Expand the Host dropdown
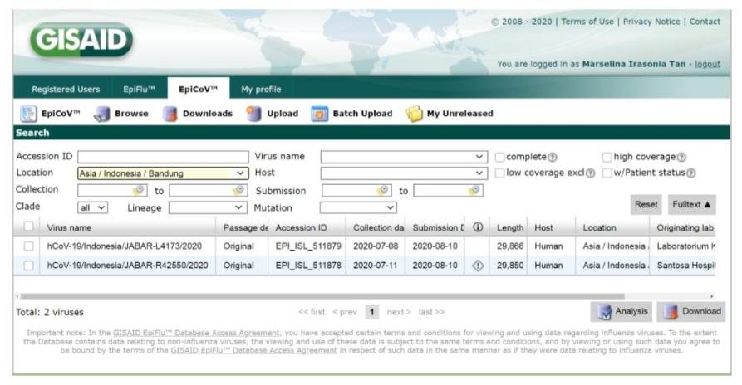Screen dimensions: 742x385 click(479, 173)
